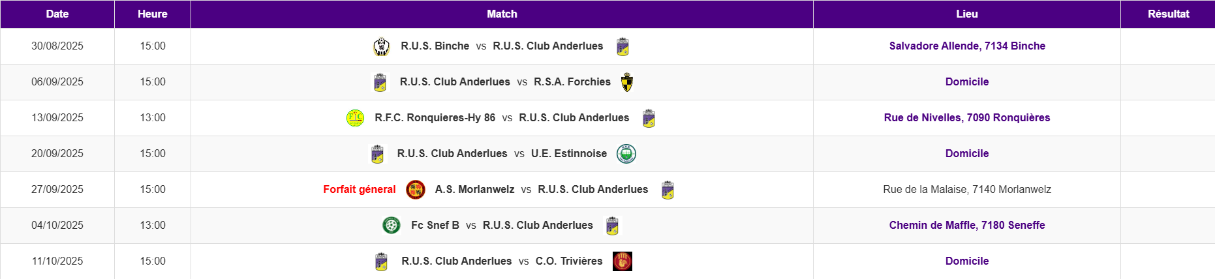Viewport: 1215px width, 279px height.
Task: Open Rue de Nivelles, 7090 Ronquières link
Action: 967,117
